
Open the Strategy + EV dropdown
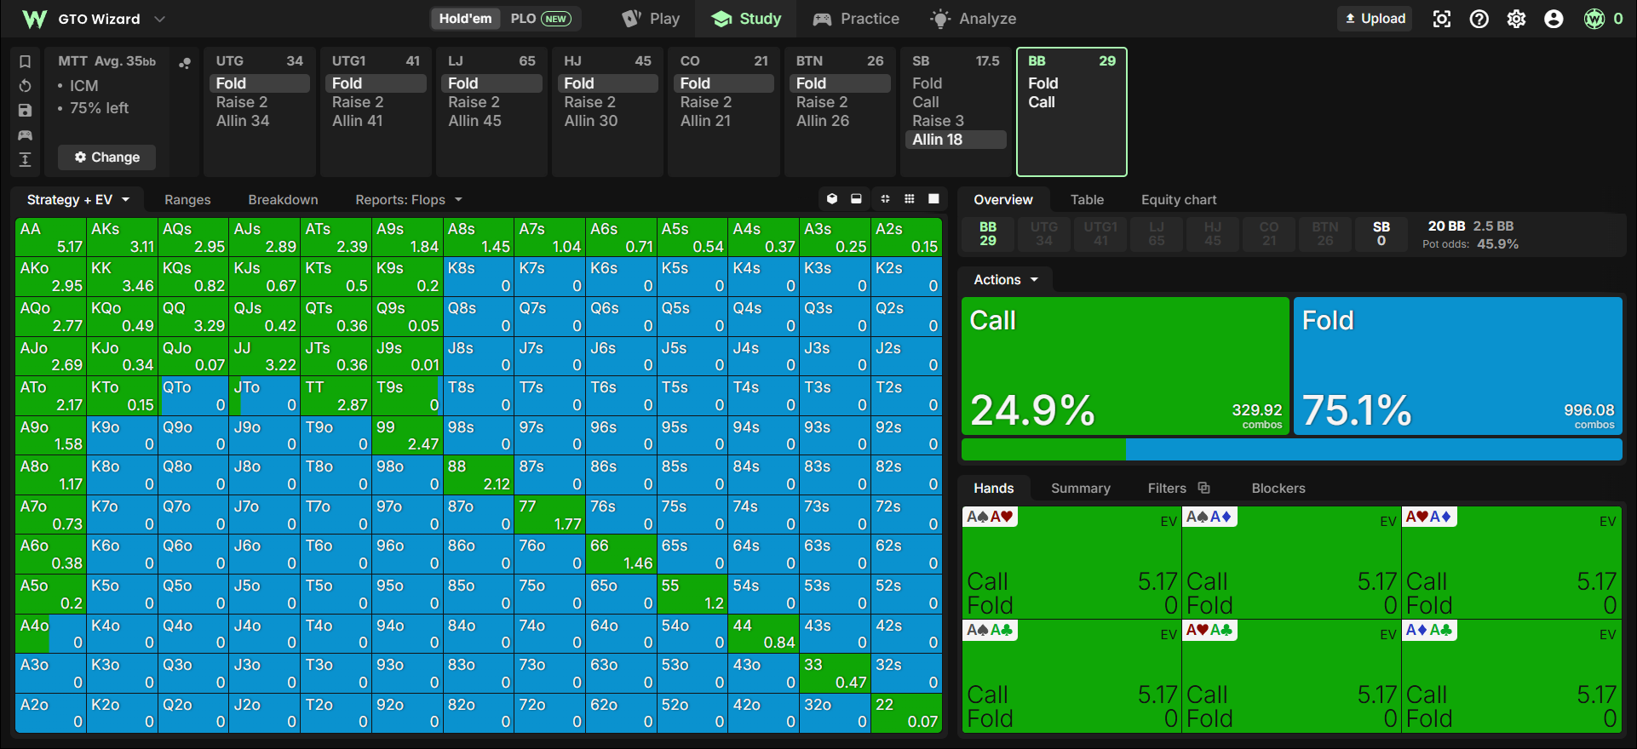coord(78,200)
